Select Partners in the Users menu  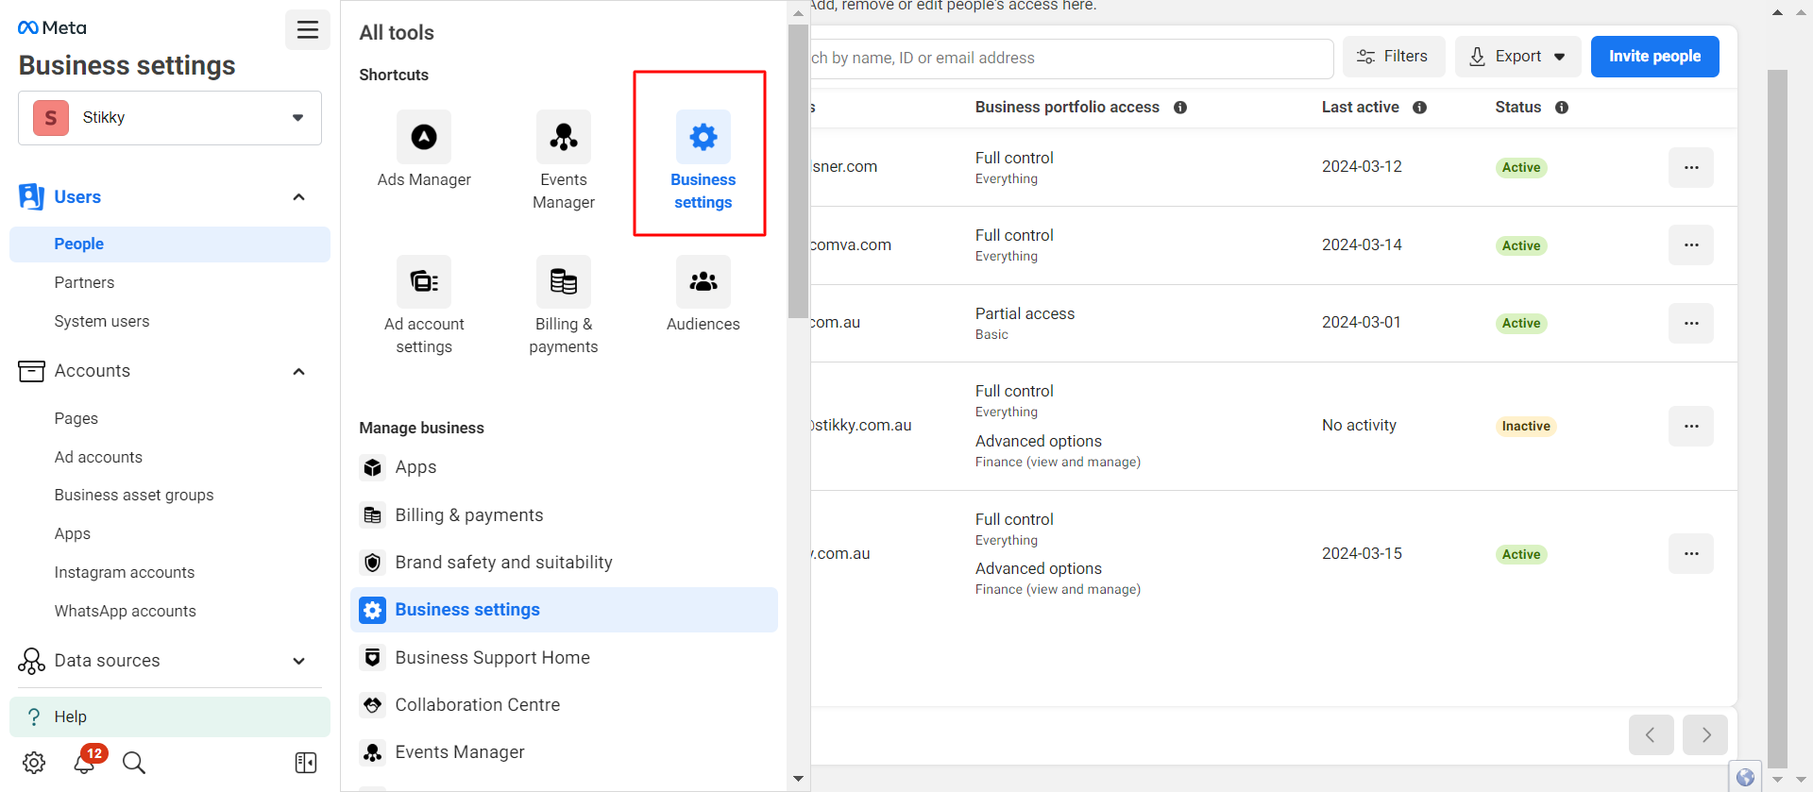click(84, 282)
